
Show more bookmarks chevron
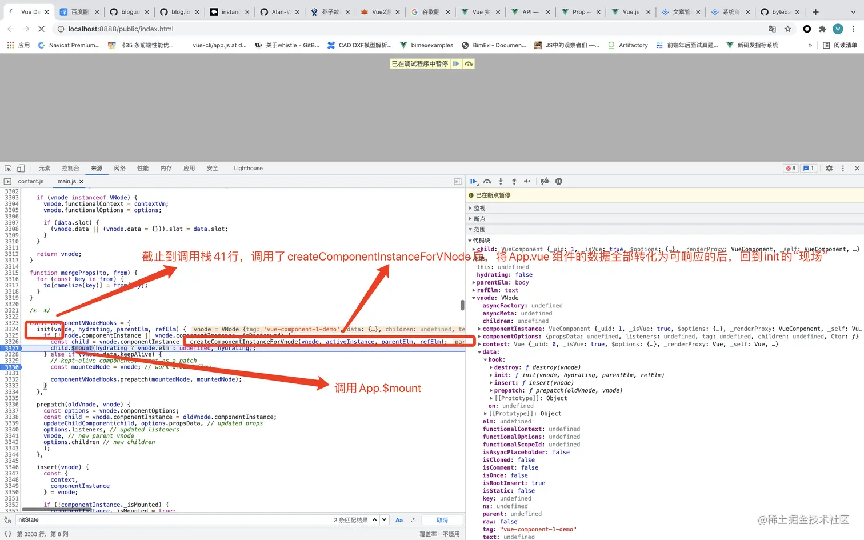pyautogui.click(x=810, y=45)
